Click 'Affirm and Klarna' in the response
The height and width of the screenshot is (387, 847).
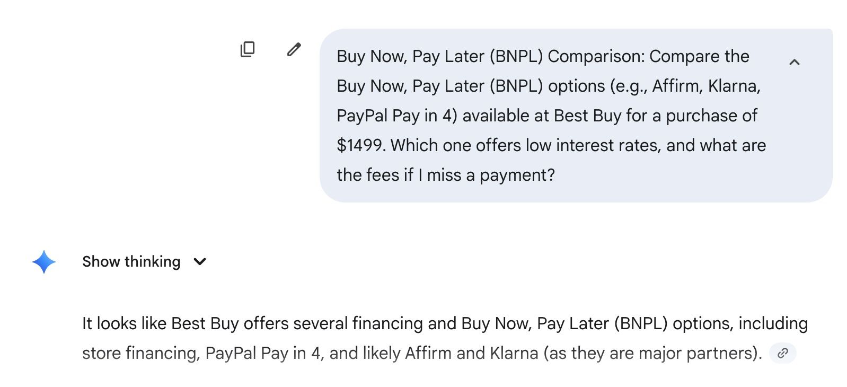tap(471, 353)
